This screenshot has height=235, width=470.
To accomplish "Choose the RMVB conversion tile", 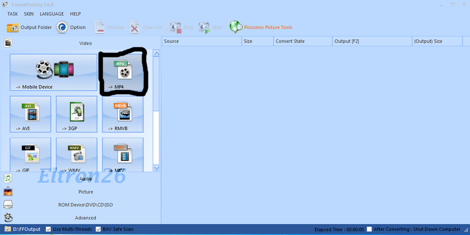I will click(x=123, y=114).
